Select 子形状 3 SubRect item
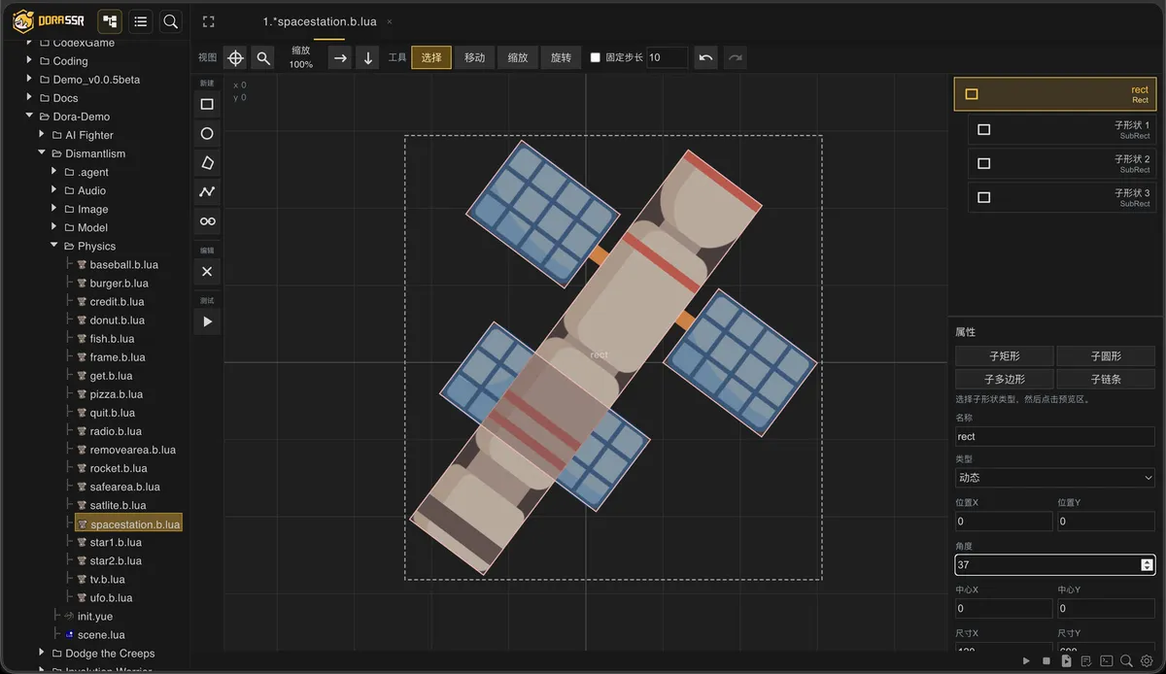The width and height of the screenshot is (1166, 674). [x=1062, y=197]
